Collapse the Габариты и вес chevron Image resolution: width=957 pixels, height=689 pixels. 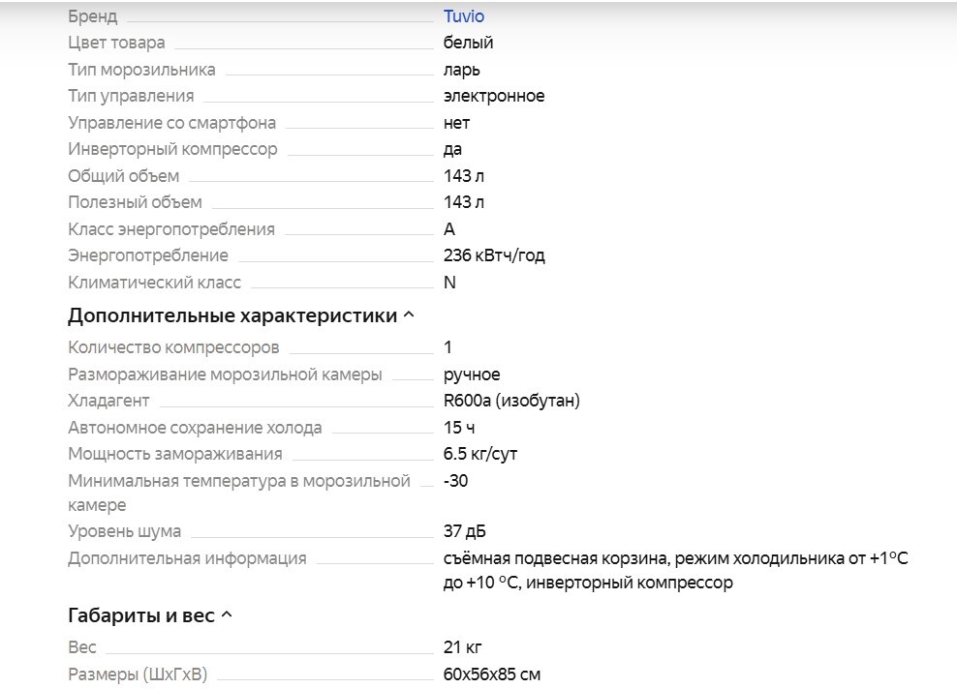(x=227, y=615)
